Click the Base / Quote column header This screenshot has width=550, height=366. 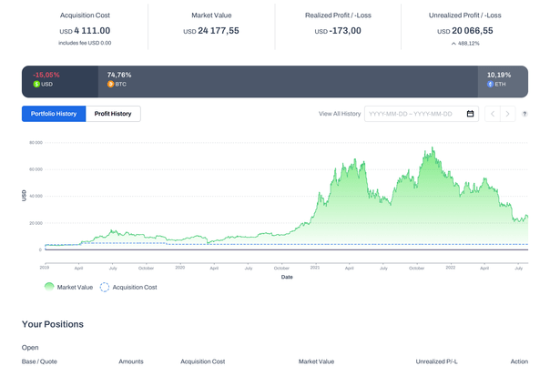(x=39, y=361)
